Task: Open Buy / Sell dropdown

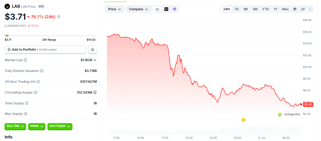Action: pos(15,127)
